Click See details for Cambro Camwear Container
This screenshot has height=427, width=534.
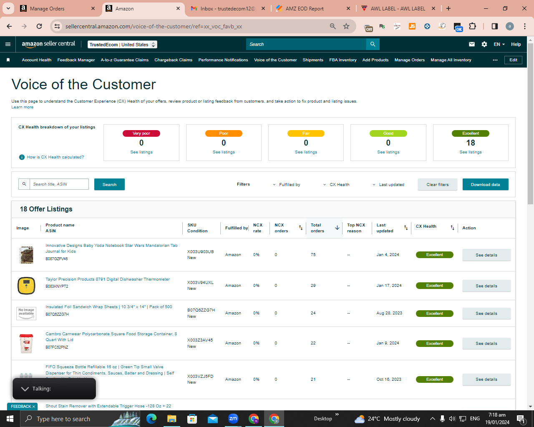point(486,344)
